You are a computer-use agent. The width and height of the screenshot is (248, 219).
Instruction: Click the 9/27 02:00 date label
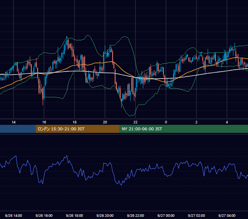pyautogui.click(x=196, y=215)
